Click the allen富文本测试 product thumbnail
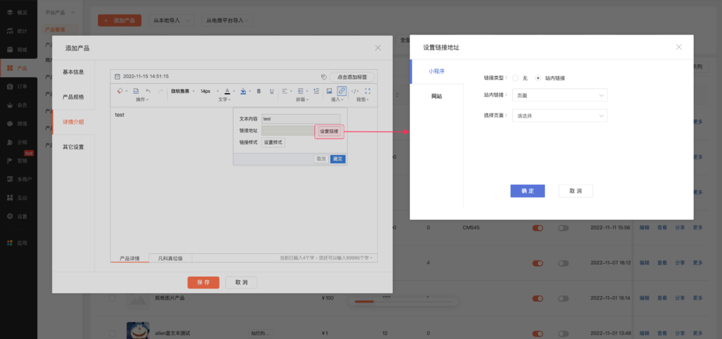Image resolution: width=722 pixels, height=339 pixels. 138,331
